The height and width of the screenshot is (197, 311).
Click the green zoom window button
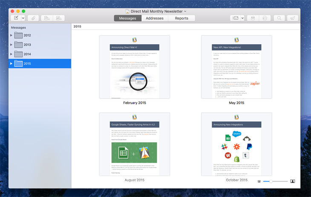[x=23, y=11]
